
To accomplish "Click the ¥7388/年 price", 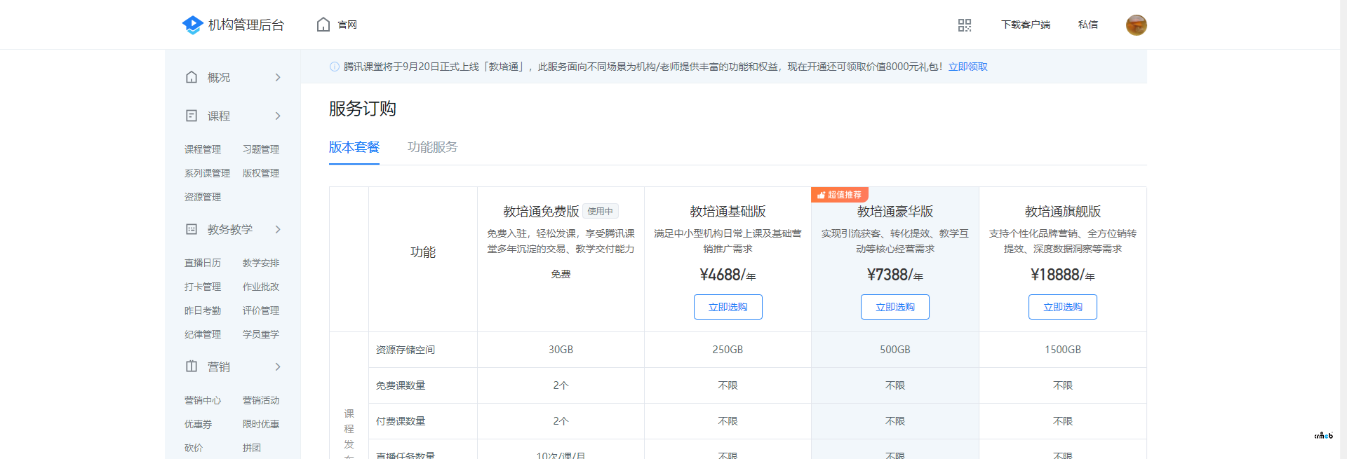I will [x=895, y=275].
